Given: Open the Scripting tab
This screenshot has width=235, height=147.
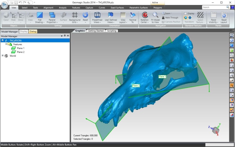Looking at the screenshot, I should tap(112, 31).
